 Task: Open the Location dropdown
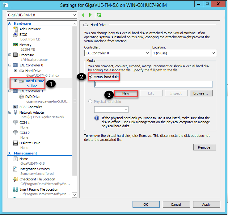184,53
